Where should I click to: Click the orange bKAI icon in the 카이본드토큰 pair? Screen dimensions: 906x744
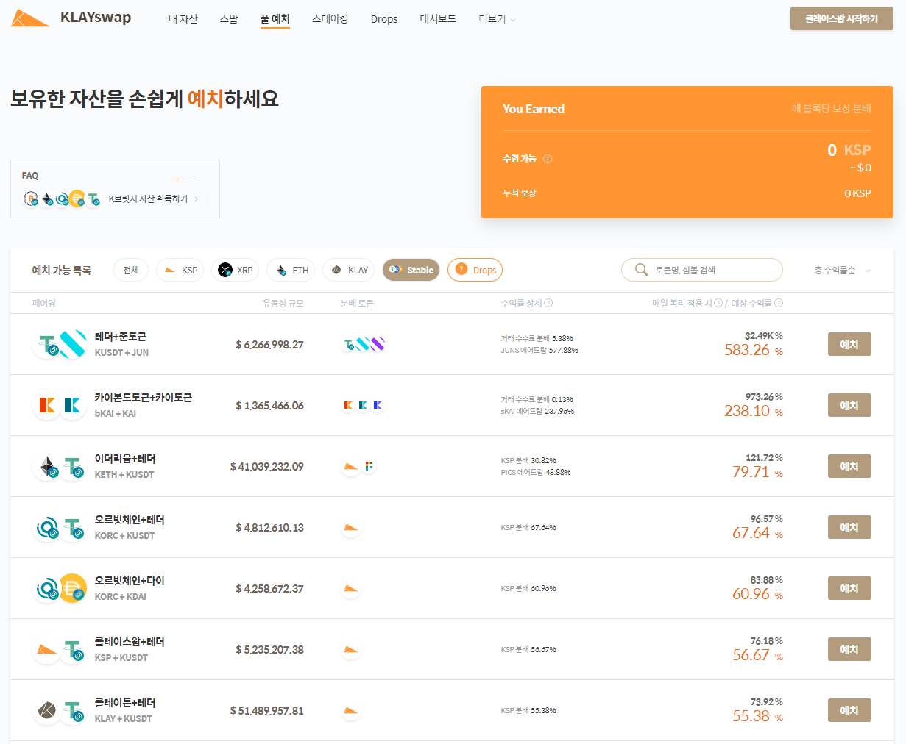(x=47, y=405)
